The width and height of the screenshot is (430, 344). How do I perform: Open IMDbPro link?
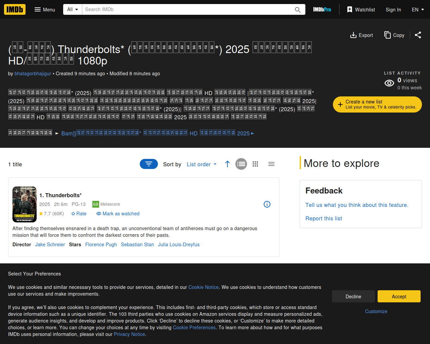322,9
